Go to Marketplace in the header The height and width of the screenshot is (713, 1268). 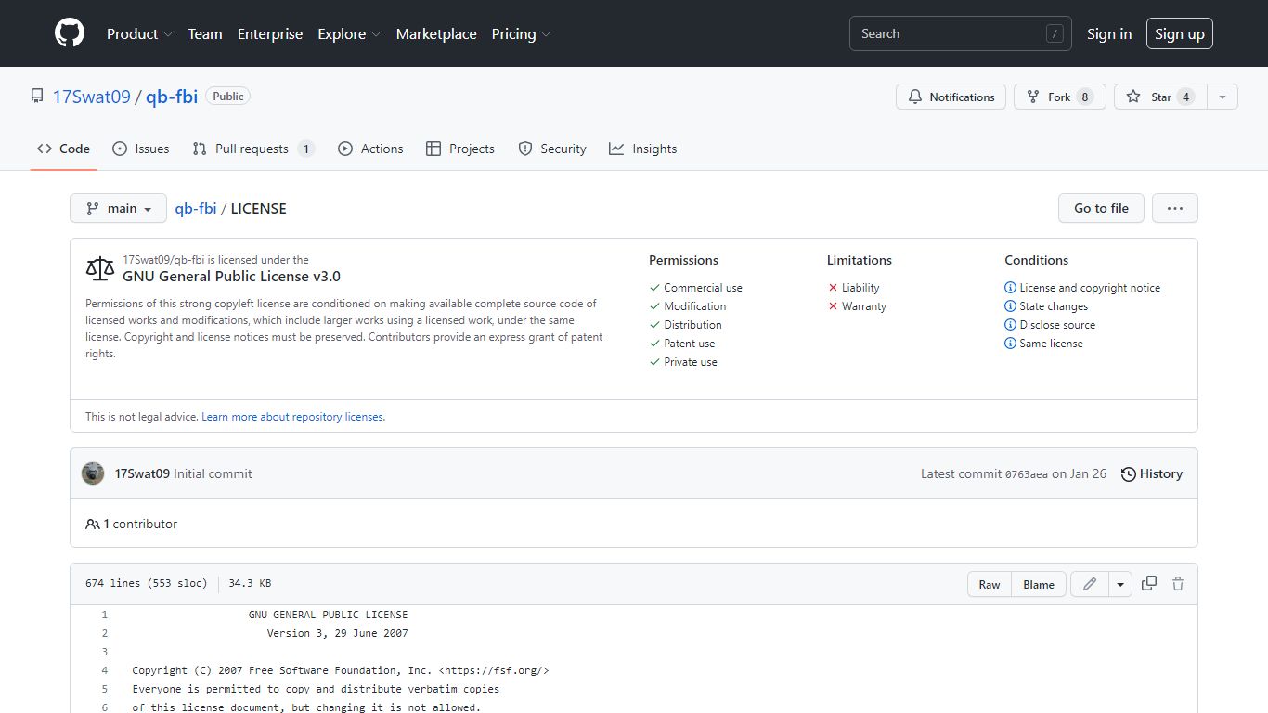pos(436,33)
